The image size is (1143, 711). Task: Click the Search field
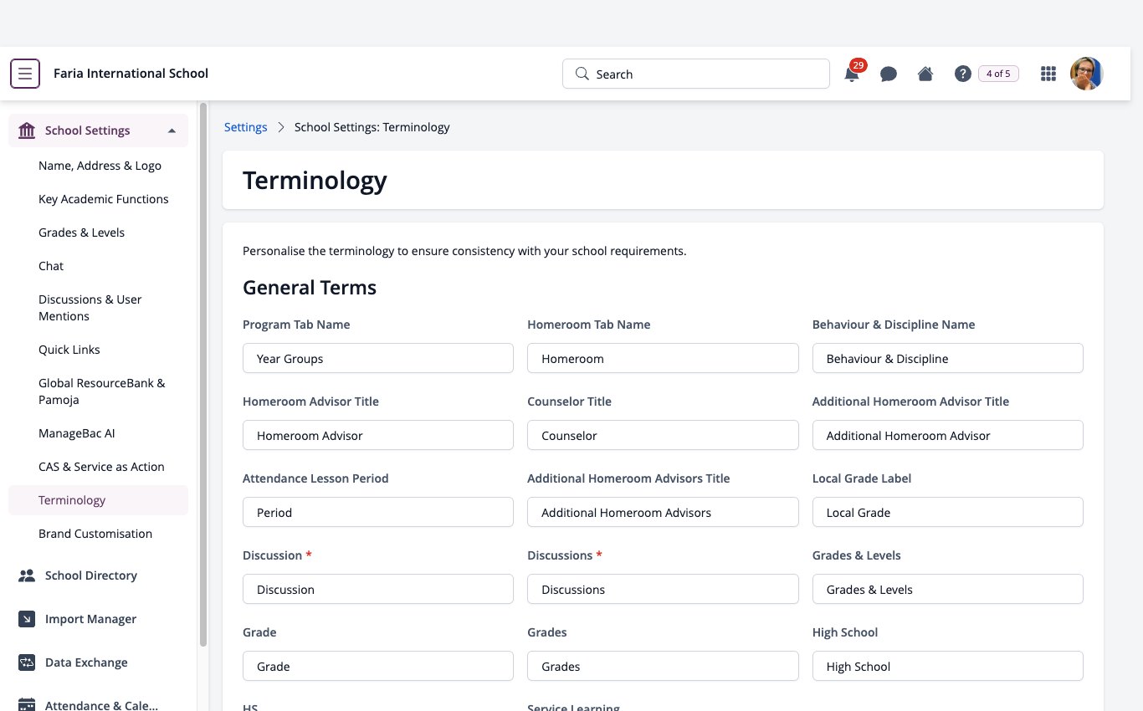695,74
